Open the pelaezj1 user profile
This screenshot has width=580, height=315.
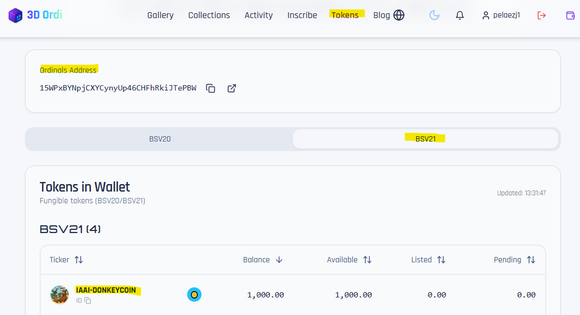(x=501, y=15)
